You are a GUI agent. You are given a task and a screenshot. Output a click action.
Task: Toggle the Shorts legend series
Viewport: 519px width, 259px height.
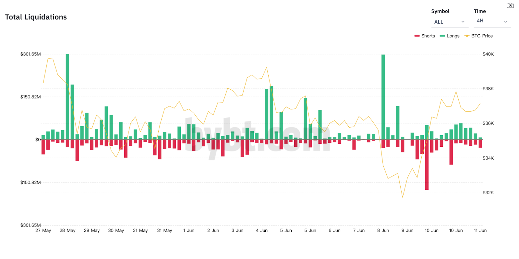[425, 36]
